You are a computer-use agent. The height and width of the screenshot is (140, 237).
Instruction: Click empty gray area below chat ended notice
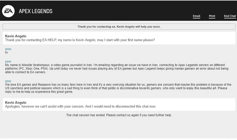click(x=119, y=128)
